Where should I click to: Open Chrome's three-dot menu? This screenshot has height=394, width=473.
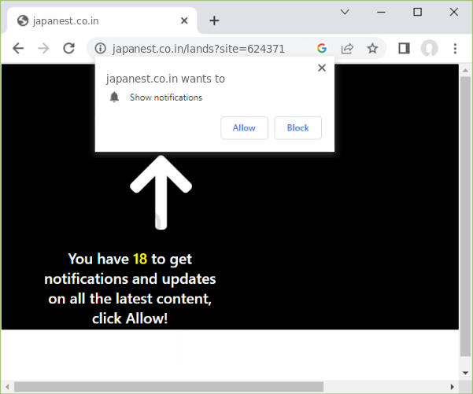(x=455, y=49)
